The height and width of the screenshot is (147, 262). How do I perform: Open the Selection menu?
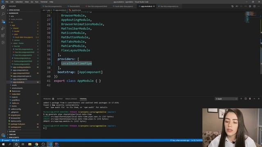point(19,2)
